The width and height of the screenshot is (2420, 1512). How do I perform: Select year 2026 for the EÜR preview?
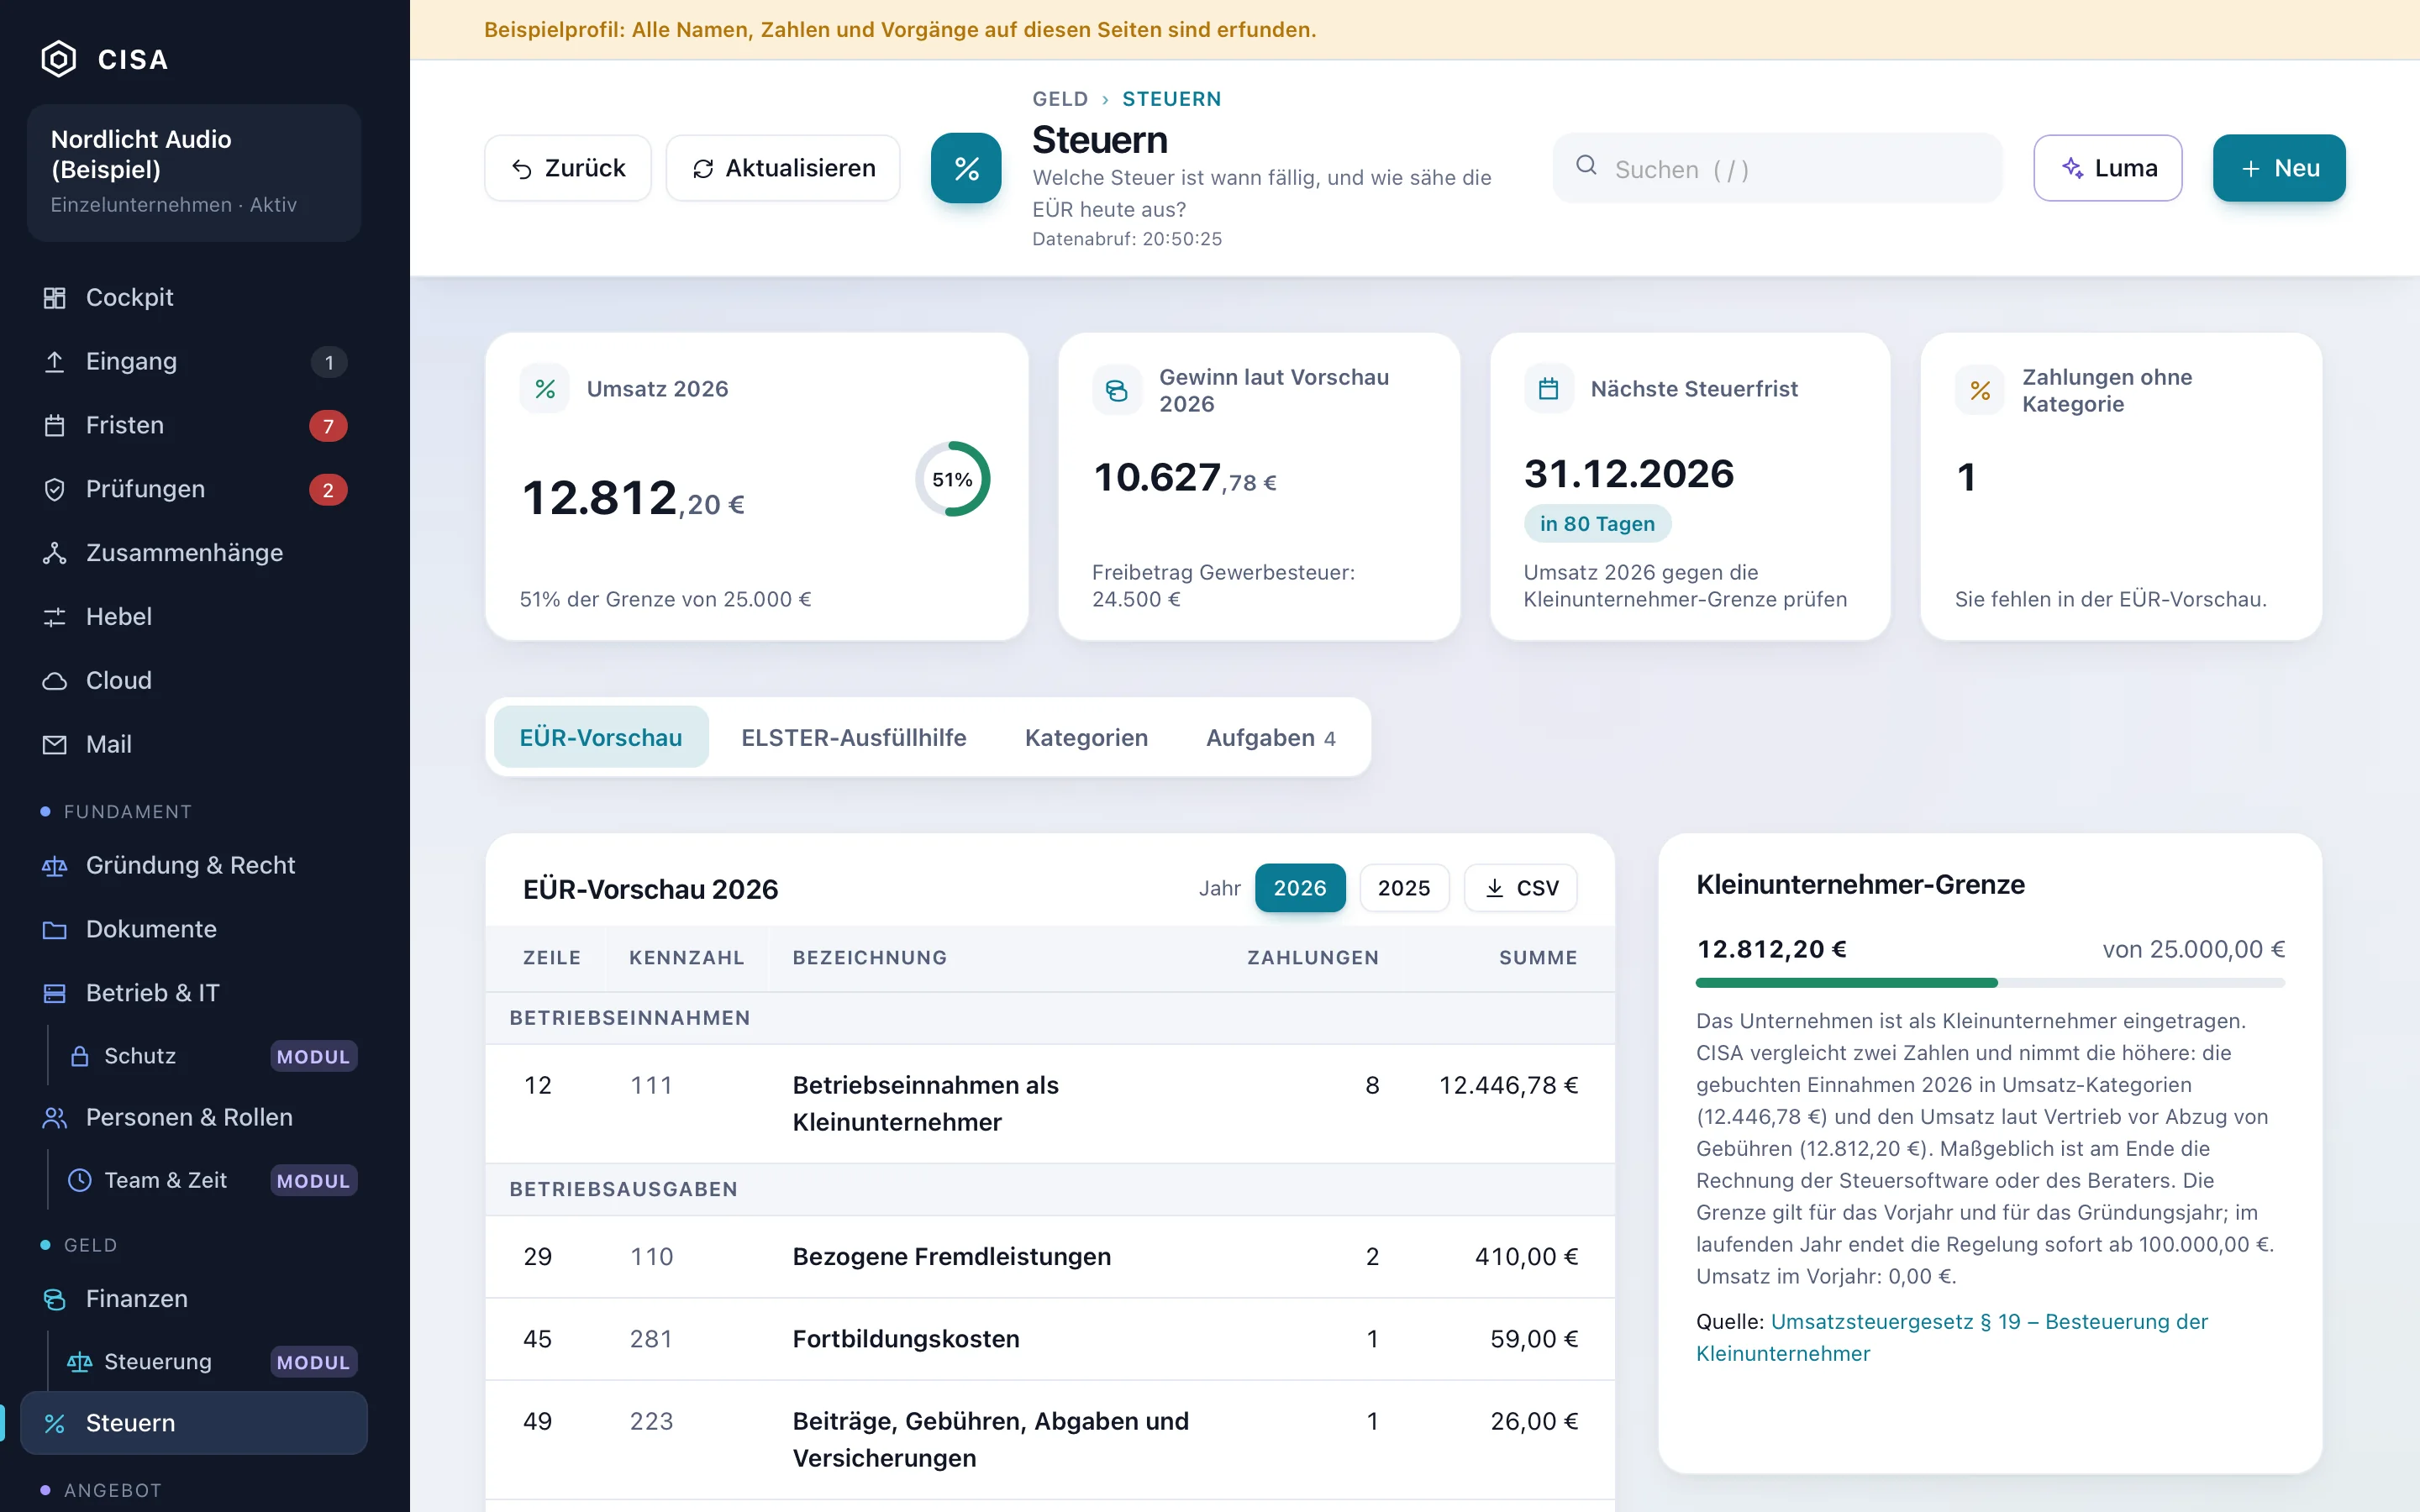(x=1300, y=888)
